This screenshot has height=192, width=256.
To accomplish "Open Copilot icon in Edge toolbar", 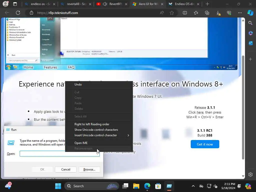I will 250,13.
